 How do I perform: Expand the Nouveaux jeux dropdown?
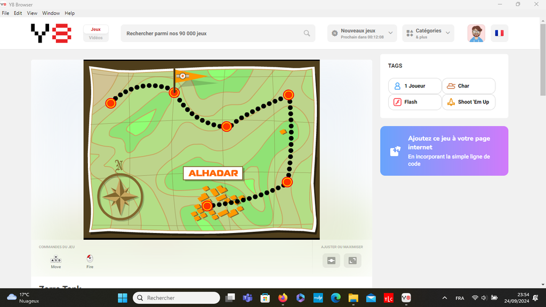pyautogui.click(x=362, y=34)
